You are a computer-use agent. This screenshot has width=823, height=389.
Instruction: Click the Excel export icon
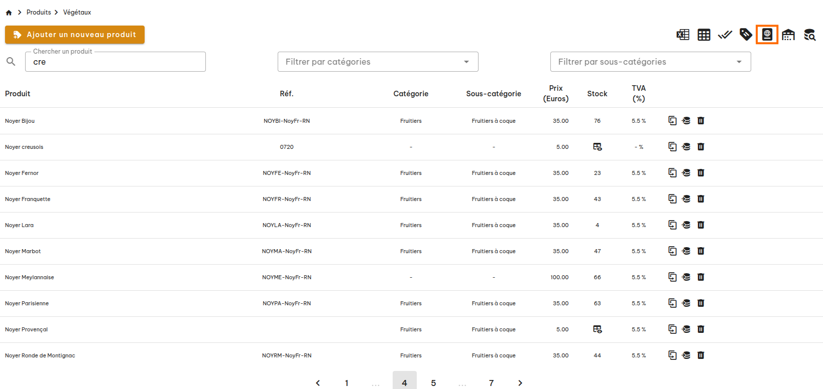pos(683,35)
